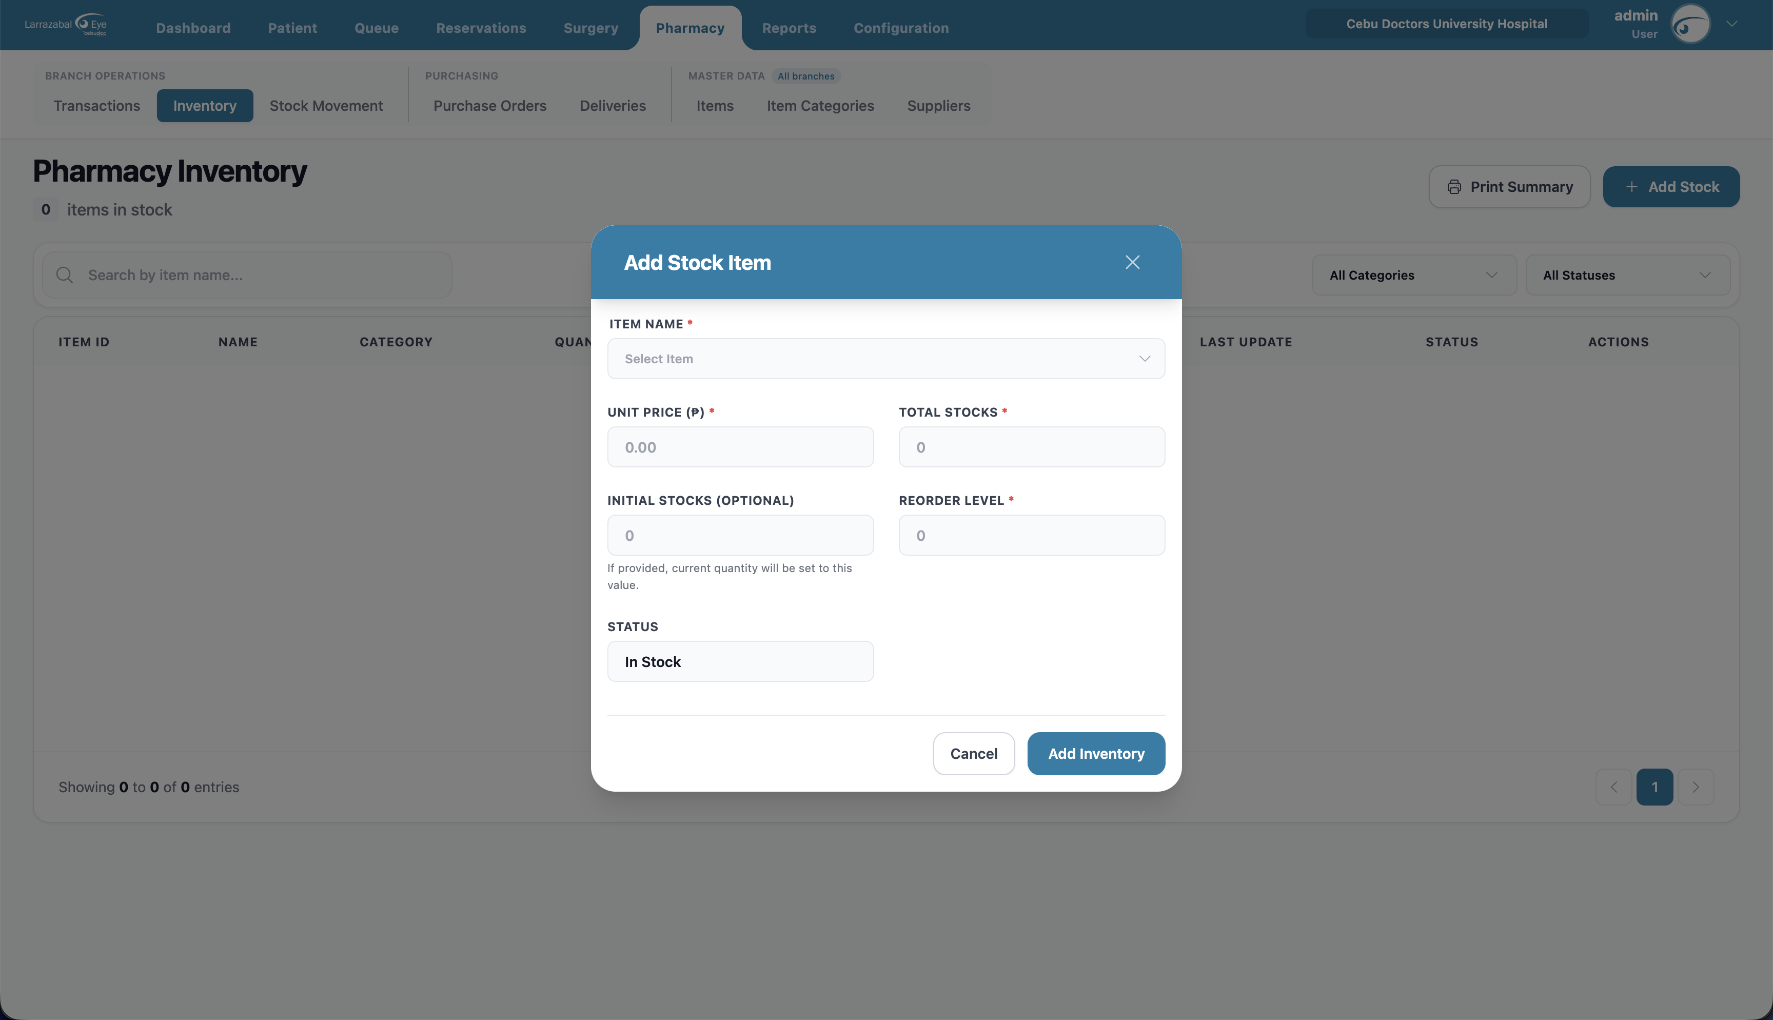This screenshot has height=1020, width=1773.
Task: Open the Surgery tab
Action: click(591, 28)
